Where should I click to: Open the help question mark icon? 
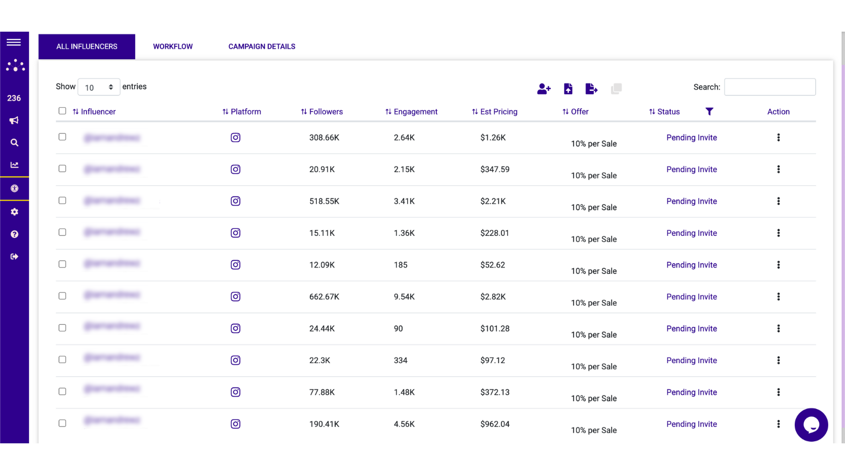[14, 234]
